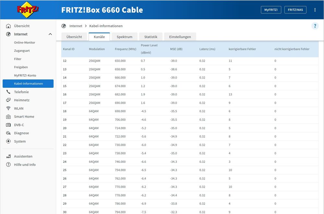Click 64QAM in channel 18 row

click(x=94, y=111)
